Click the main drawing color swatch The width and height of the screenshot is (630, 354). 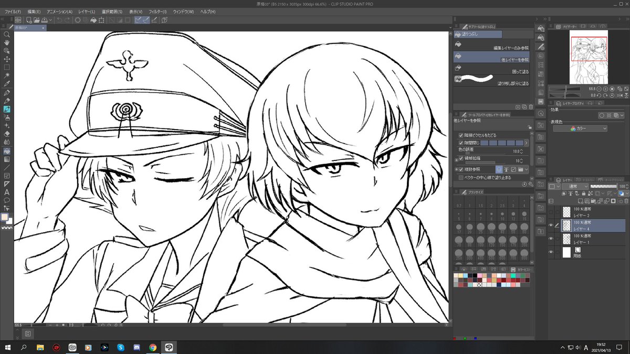click(x=5, y=217)
